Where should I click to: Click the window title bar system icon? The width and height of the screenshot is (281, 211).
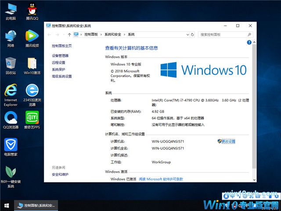click(x=48, y=25)
